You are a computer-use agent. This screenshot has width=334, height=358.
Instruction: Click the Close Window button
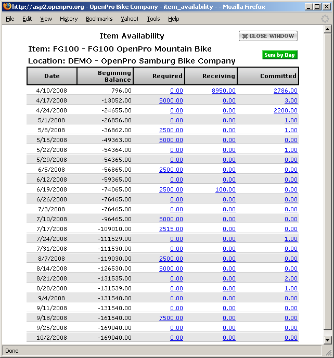(268, 36)
